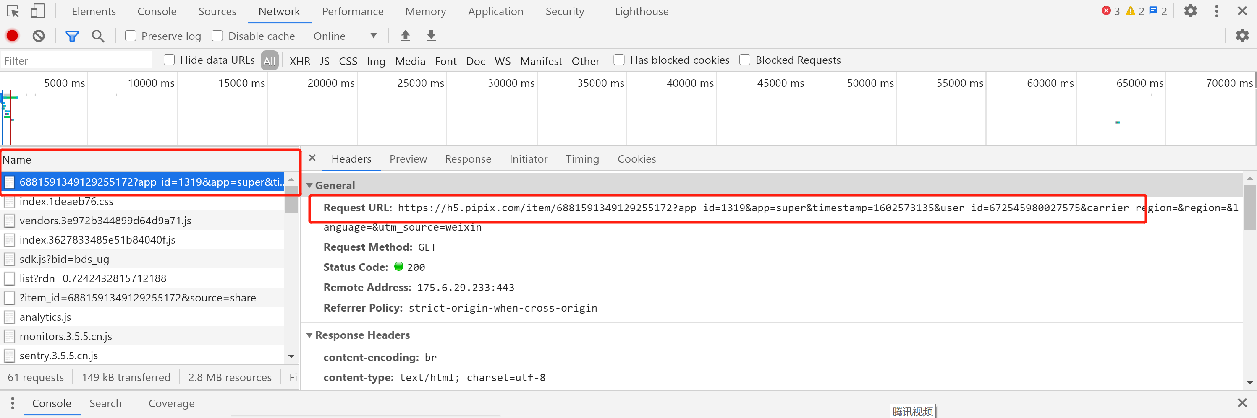Stop recording network log with red button
This screenshot has height=418, width=1257.
click(x=12, y=36)
